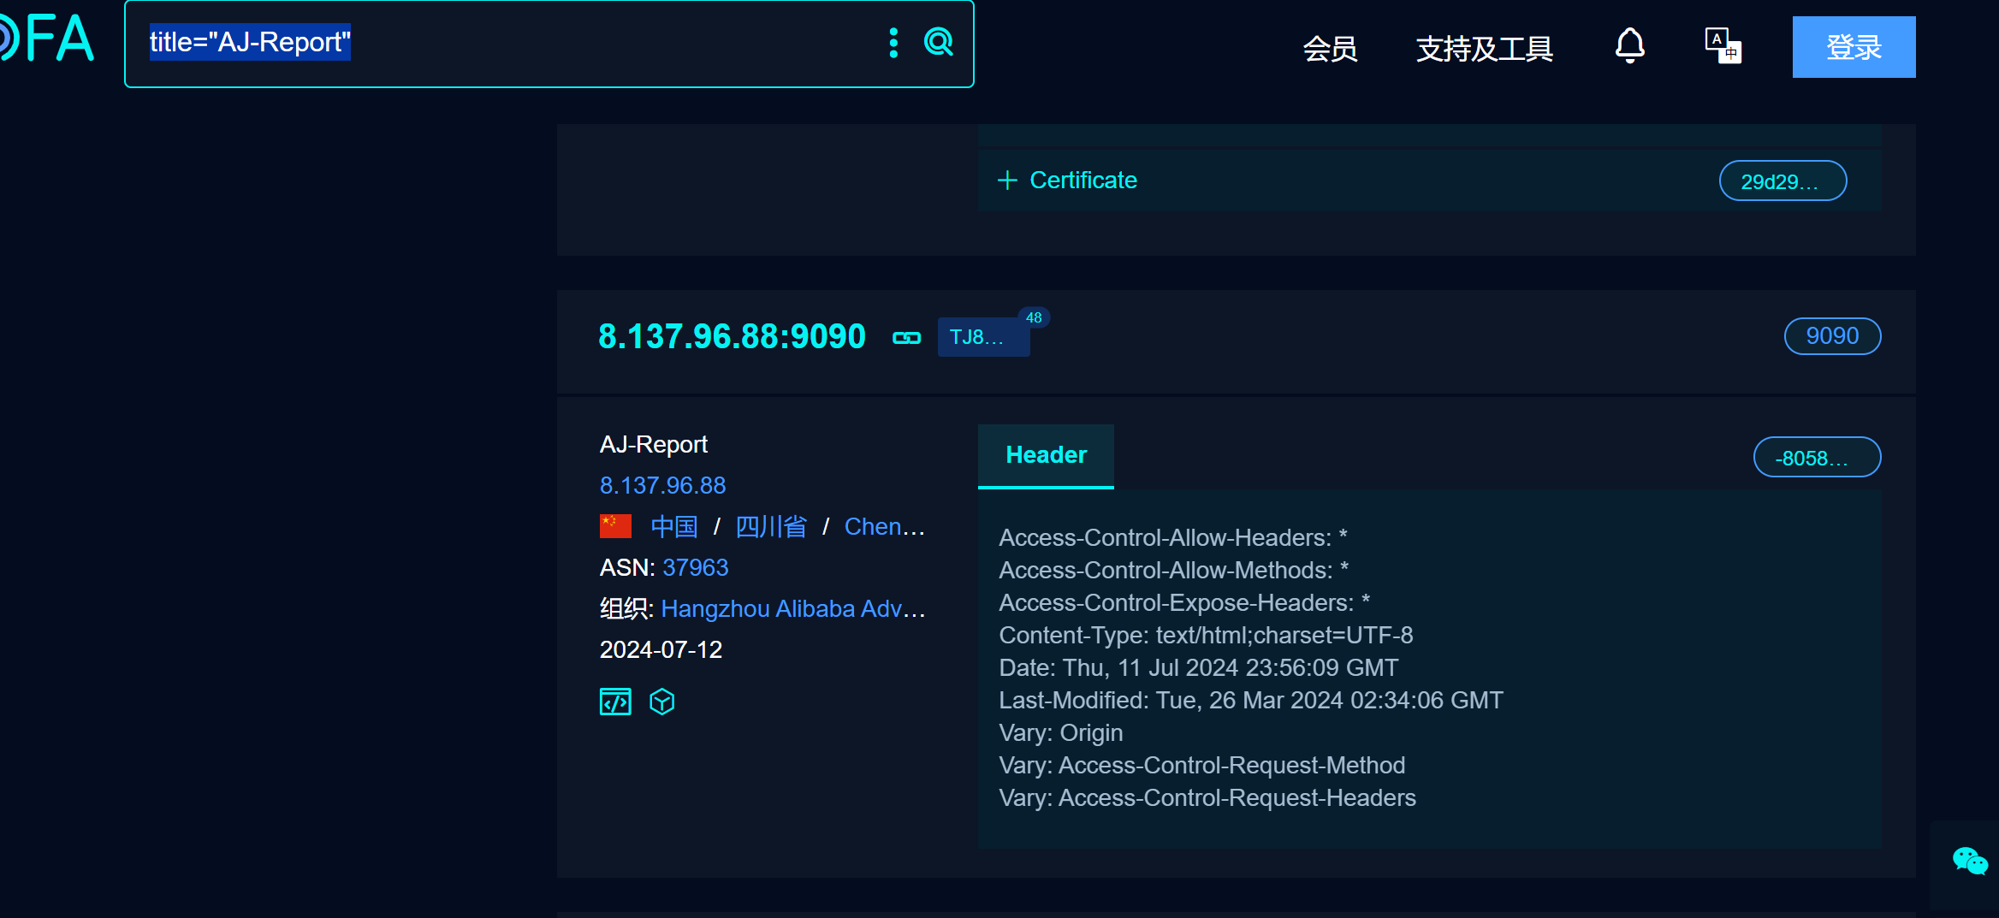Click the cube product icon
Viewport: 1999px width, 918px height.
[x=662, y=701]
